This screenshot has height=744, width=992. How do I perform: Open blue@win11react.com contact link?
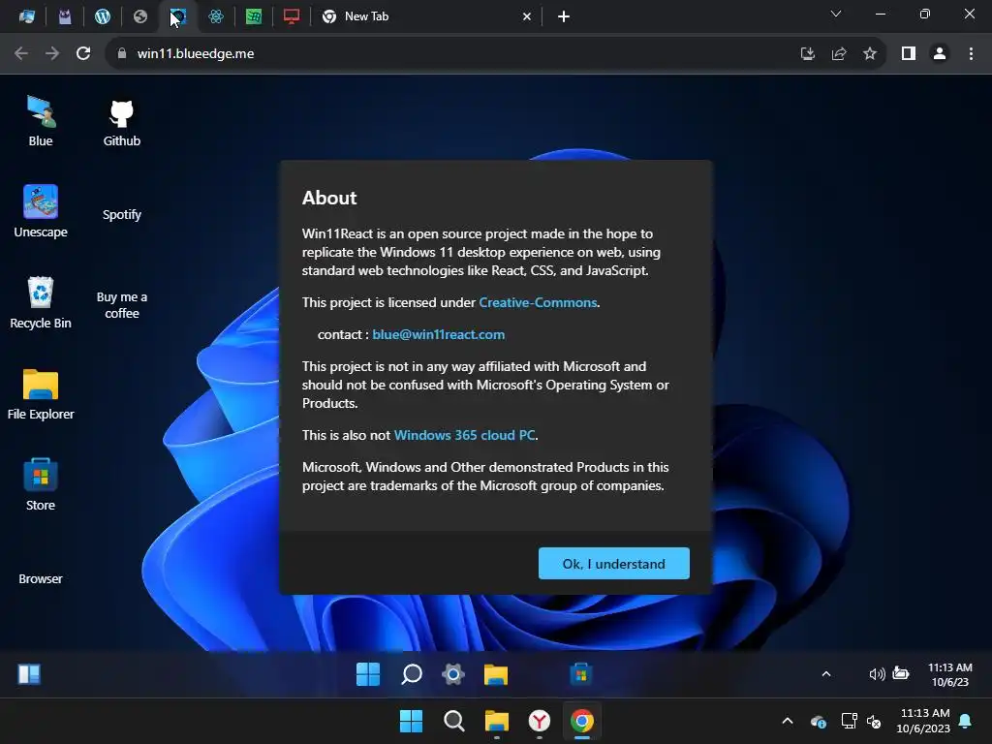[x=439, y=334]
